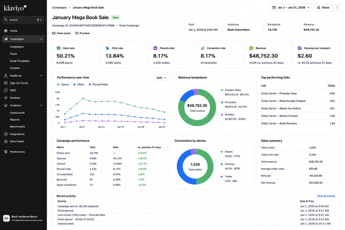
Task: Click the Revenue per recipient icon
Action: click(300, 48)
